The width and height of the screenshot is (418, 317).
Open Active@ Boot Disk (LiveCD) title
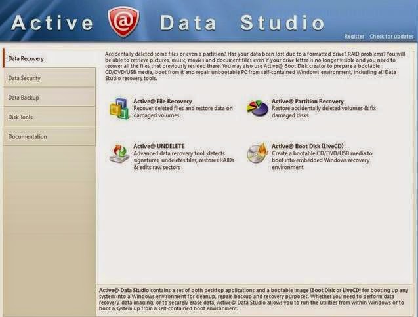(308, 146)
